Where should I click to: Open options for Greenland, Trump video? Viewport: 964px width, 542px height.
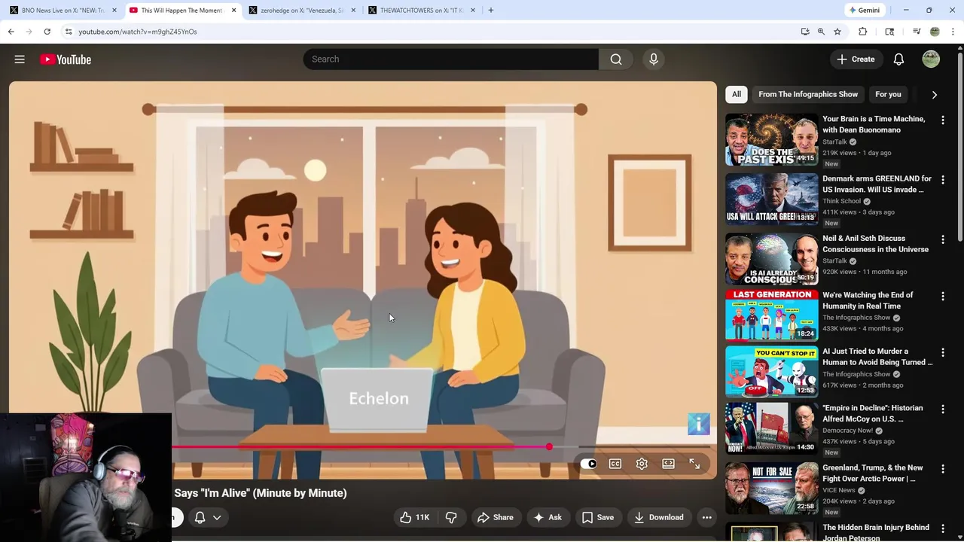click(x=942, y=469)
